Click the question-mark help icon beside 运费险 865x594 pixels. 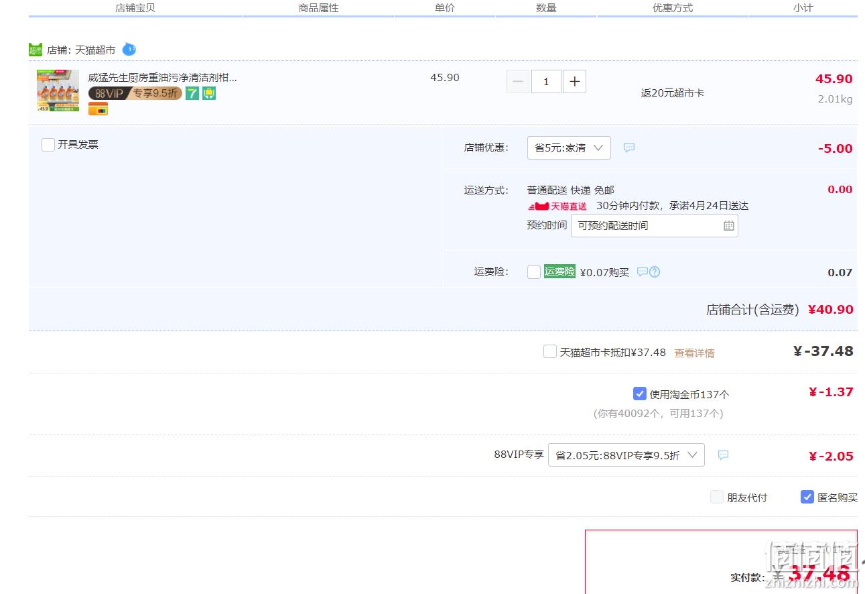click(x=655, y=272)
